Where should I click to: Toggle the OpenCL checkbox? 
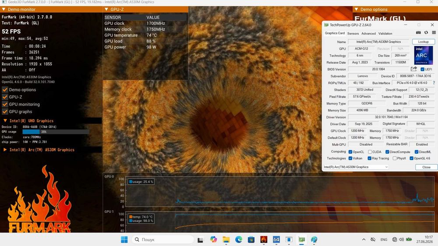click(x=350, y=152)
